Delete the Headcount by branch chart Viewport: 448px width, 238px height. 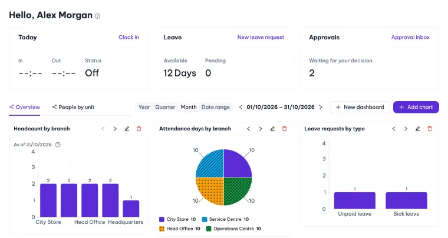coord(139,129)
